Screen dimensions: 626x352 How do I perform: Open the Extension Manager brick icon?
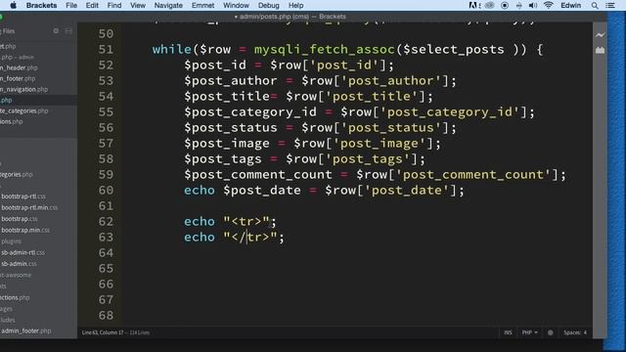(x=600, y=50)
